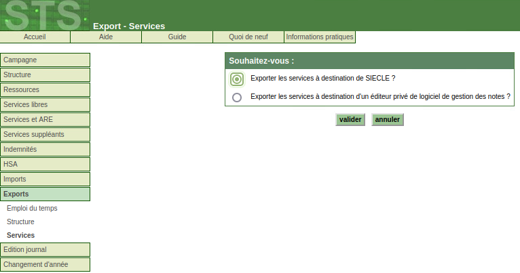This screenshot has width=520, height=273.
Task: Select private editor export radio option
Action: (x=237, y=98)
